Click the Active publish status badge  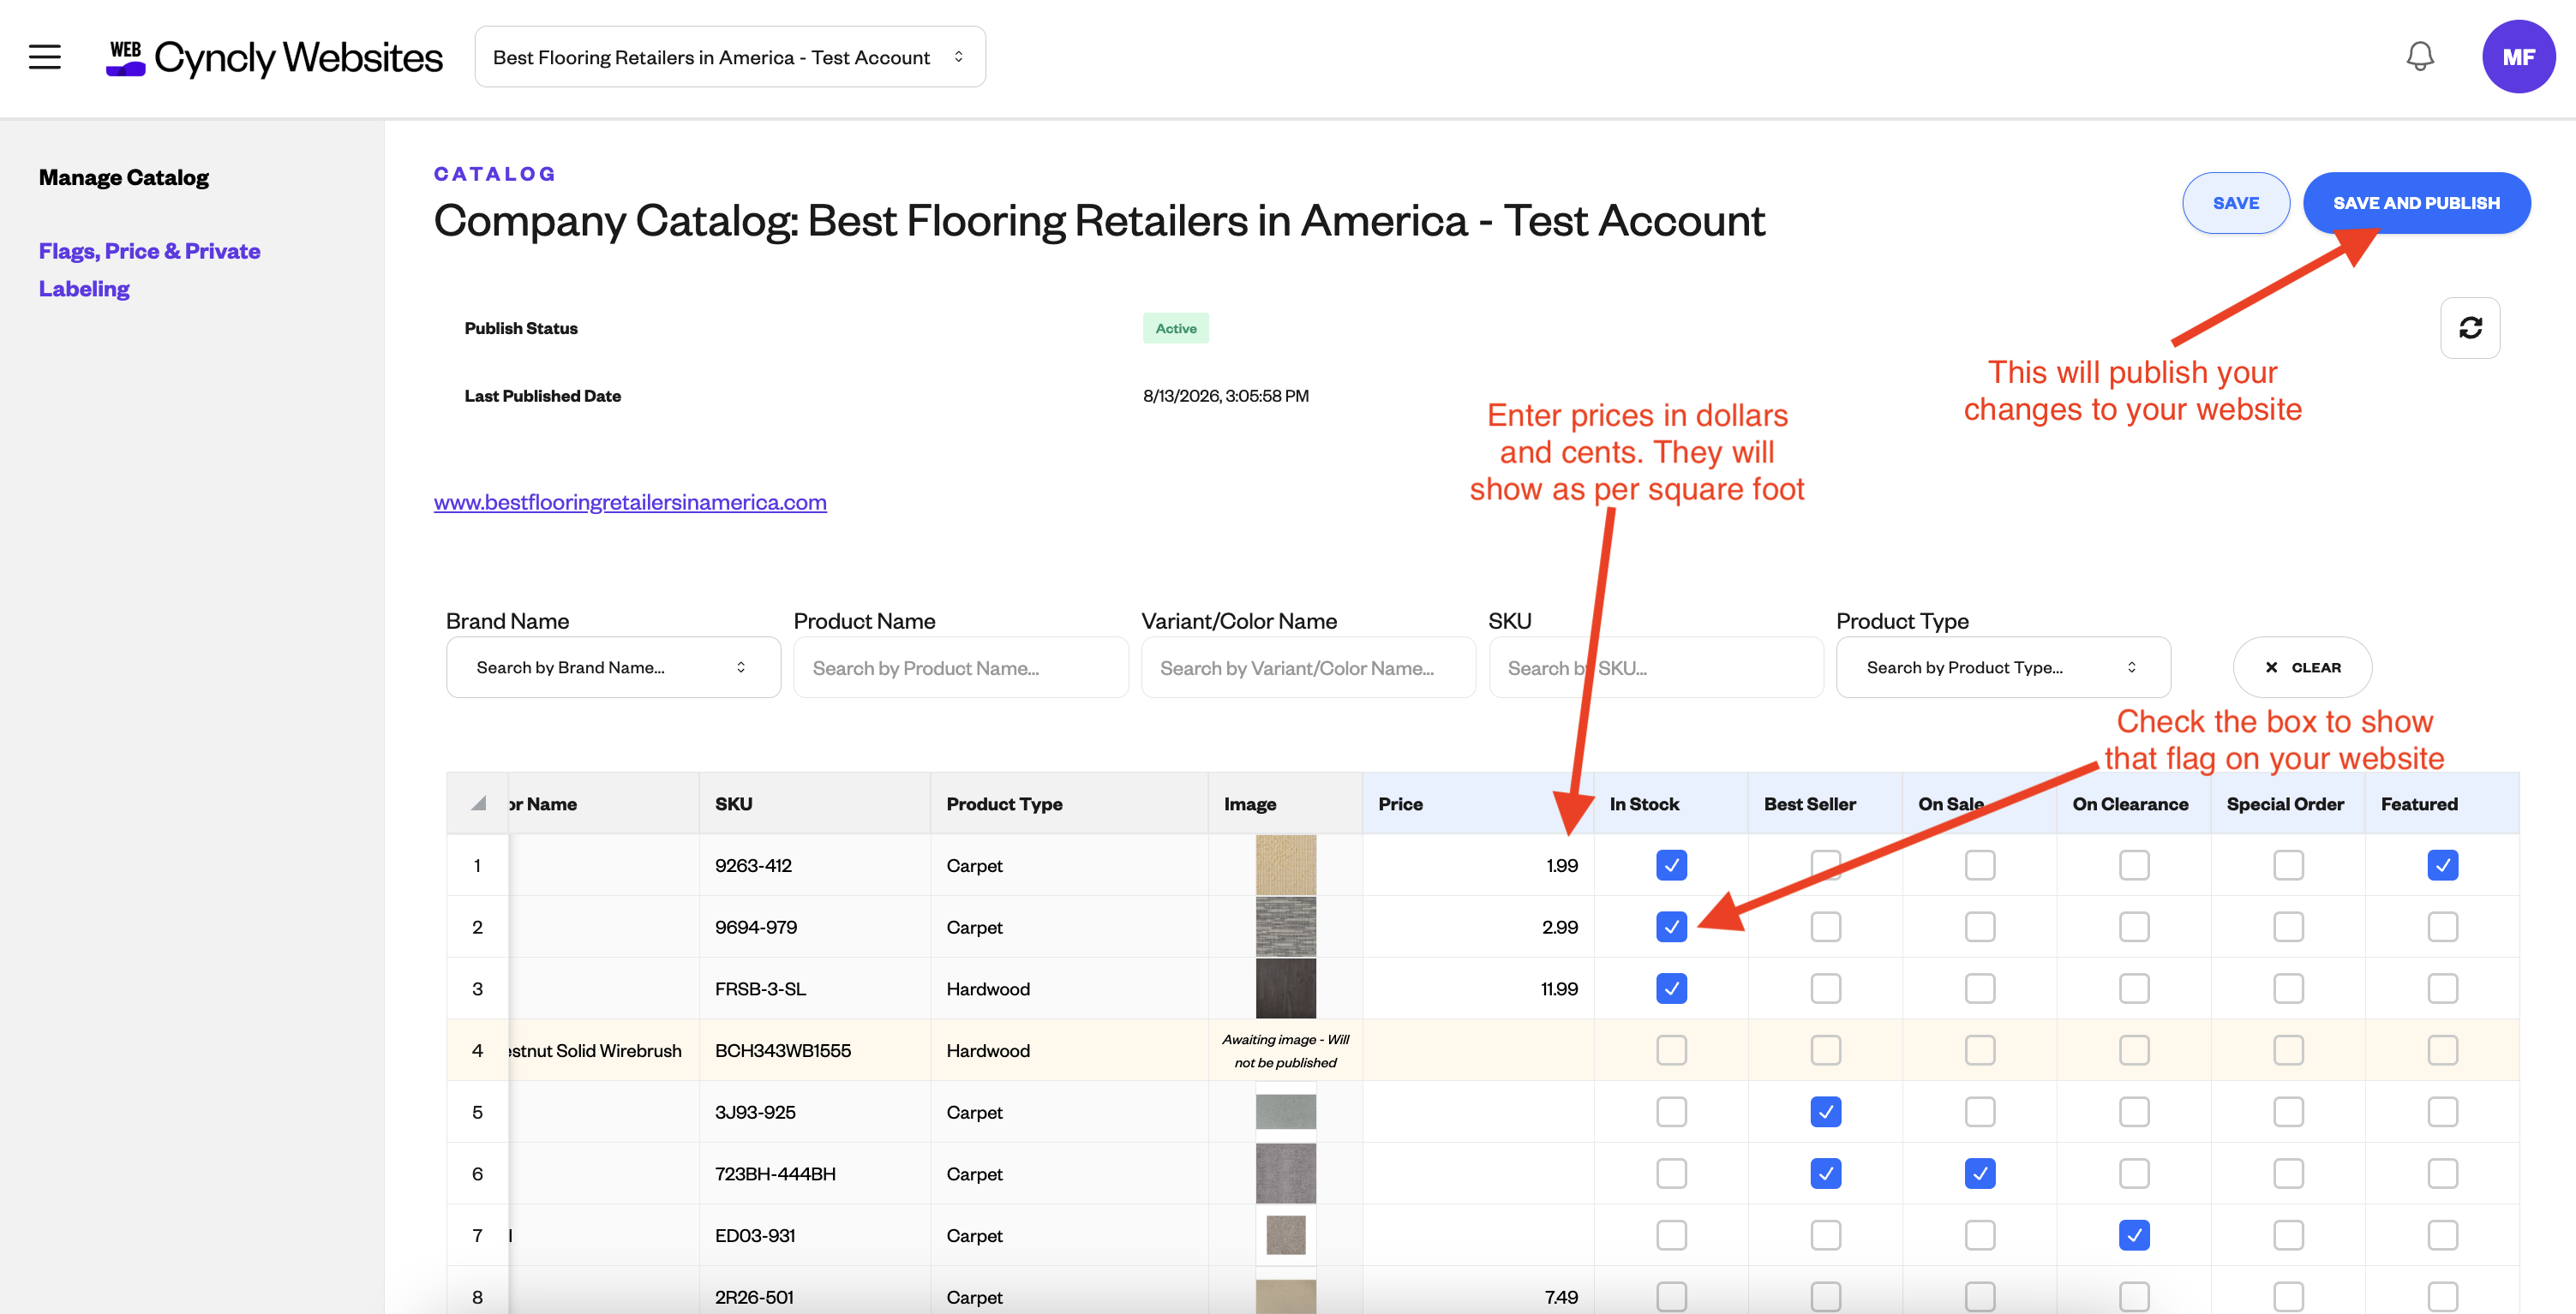[x=1175, y=329]
